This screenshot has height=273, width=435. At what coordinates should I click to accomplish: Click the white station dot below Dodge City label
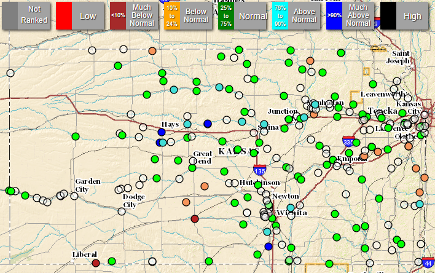click(x=122, y=212)
